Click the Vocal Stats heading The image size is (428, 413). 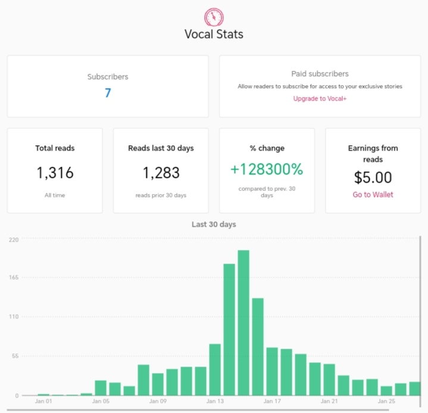(x=214, y=34)
